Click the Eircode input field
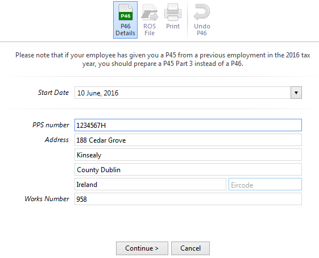Screen dimensions: 319x258 (265, 184)
